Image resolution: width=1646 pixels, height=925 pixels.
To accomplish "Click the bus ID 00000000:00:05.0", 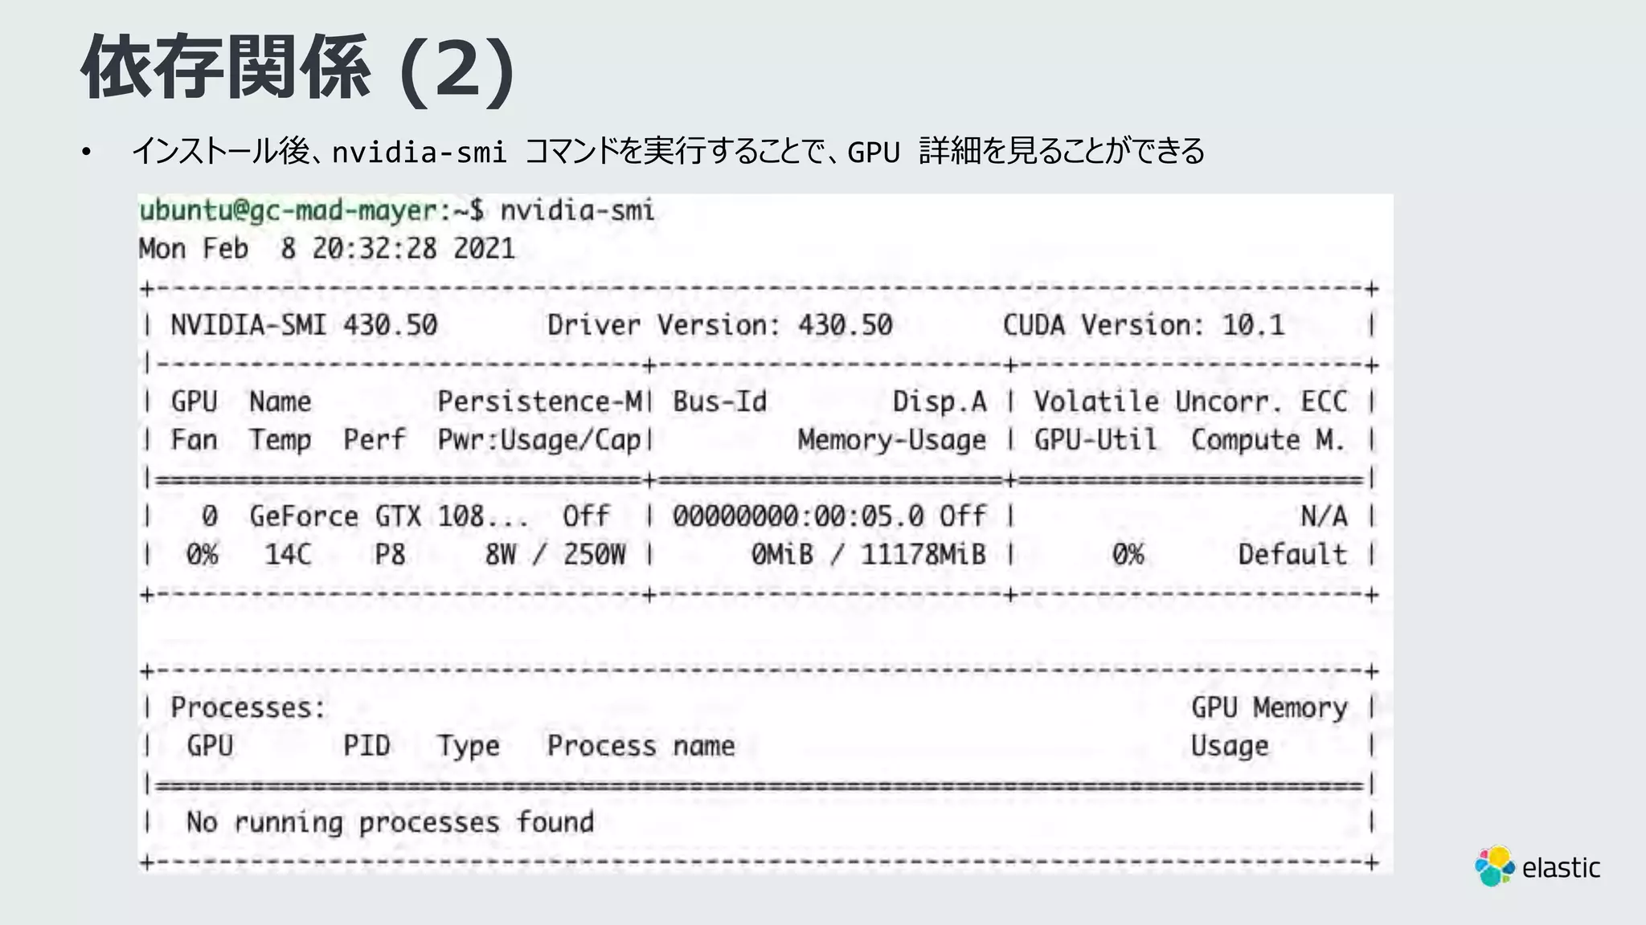I will coord(798,516).
